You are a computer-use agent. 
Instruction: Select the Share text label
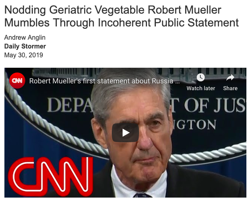[x=230, y=88]
